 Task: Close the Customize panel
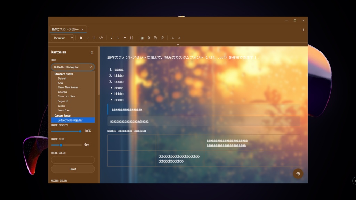pyautogui.click(x=92, y=52)
